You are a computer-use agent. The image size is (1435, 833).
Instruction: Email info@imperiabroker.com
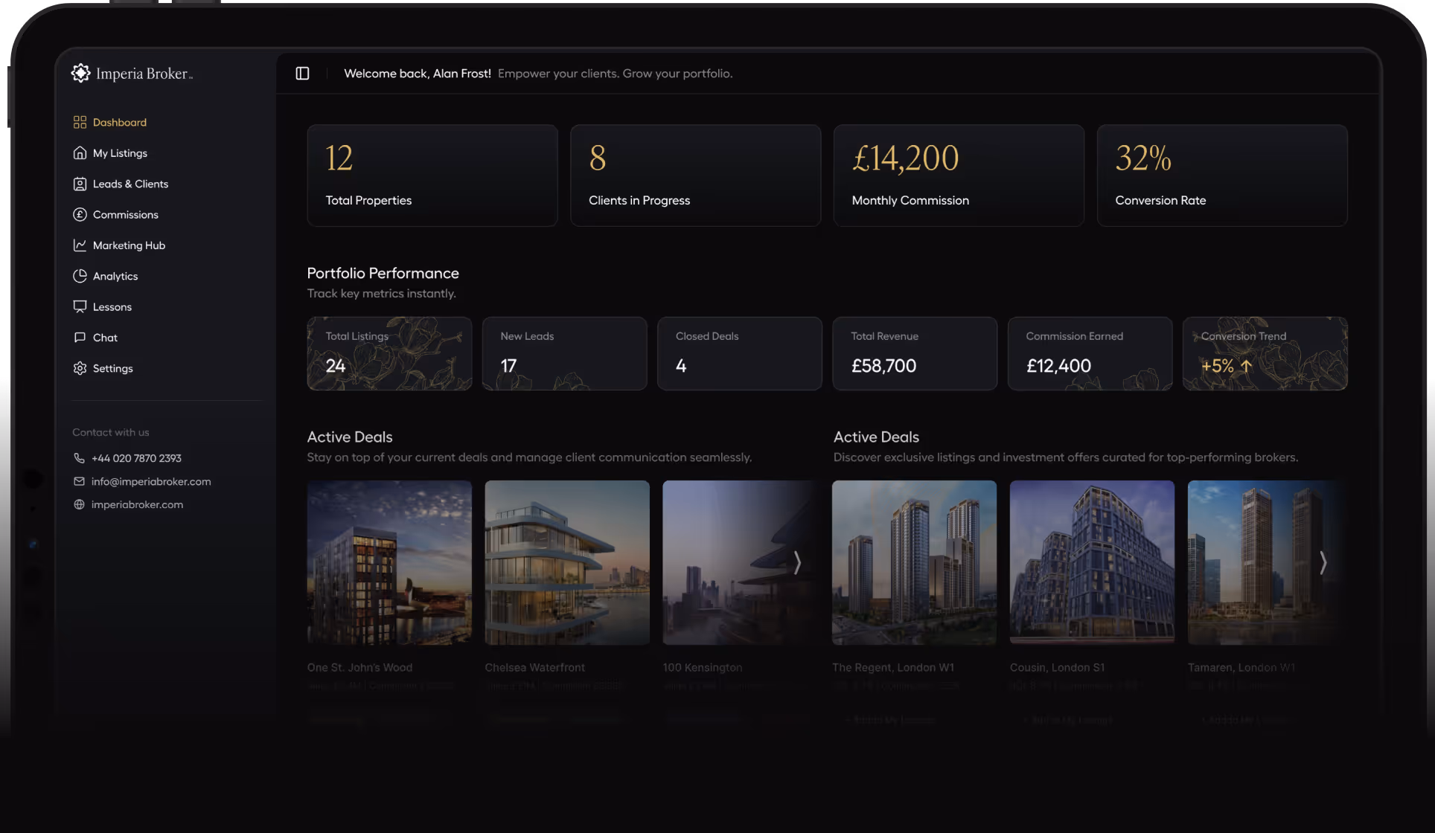tap(150, 481)
